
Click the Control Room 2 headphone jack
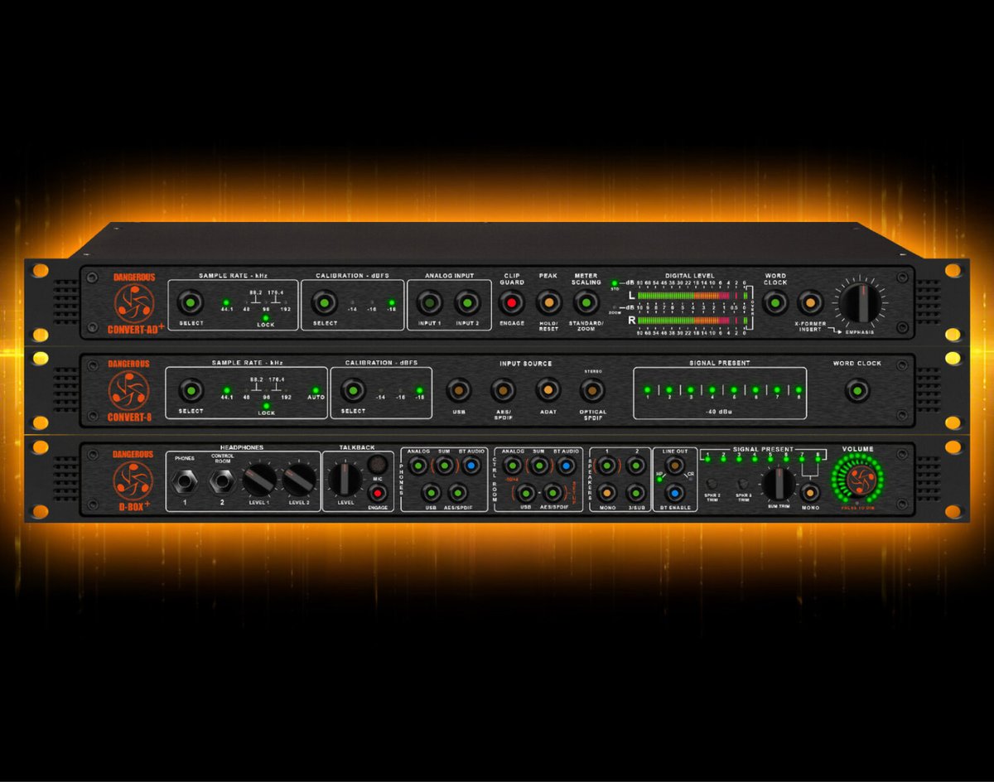(222, 480)
